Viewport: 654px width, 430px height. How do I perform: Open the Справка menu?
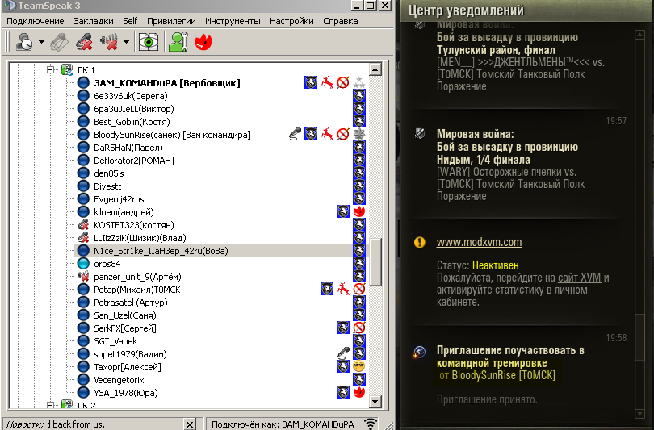pos(341,21)
